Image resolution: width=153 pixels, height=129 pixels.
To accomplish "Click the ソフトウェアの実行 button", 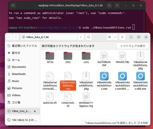I will pyautogui.click(x=133, y=46).
